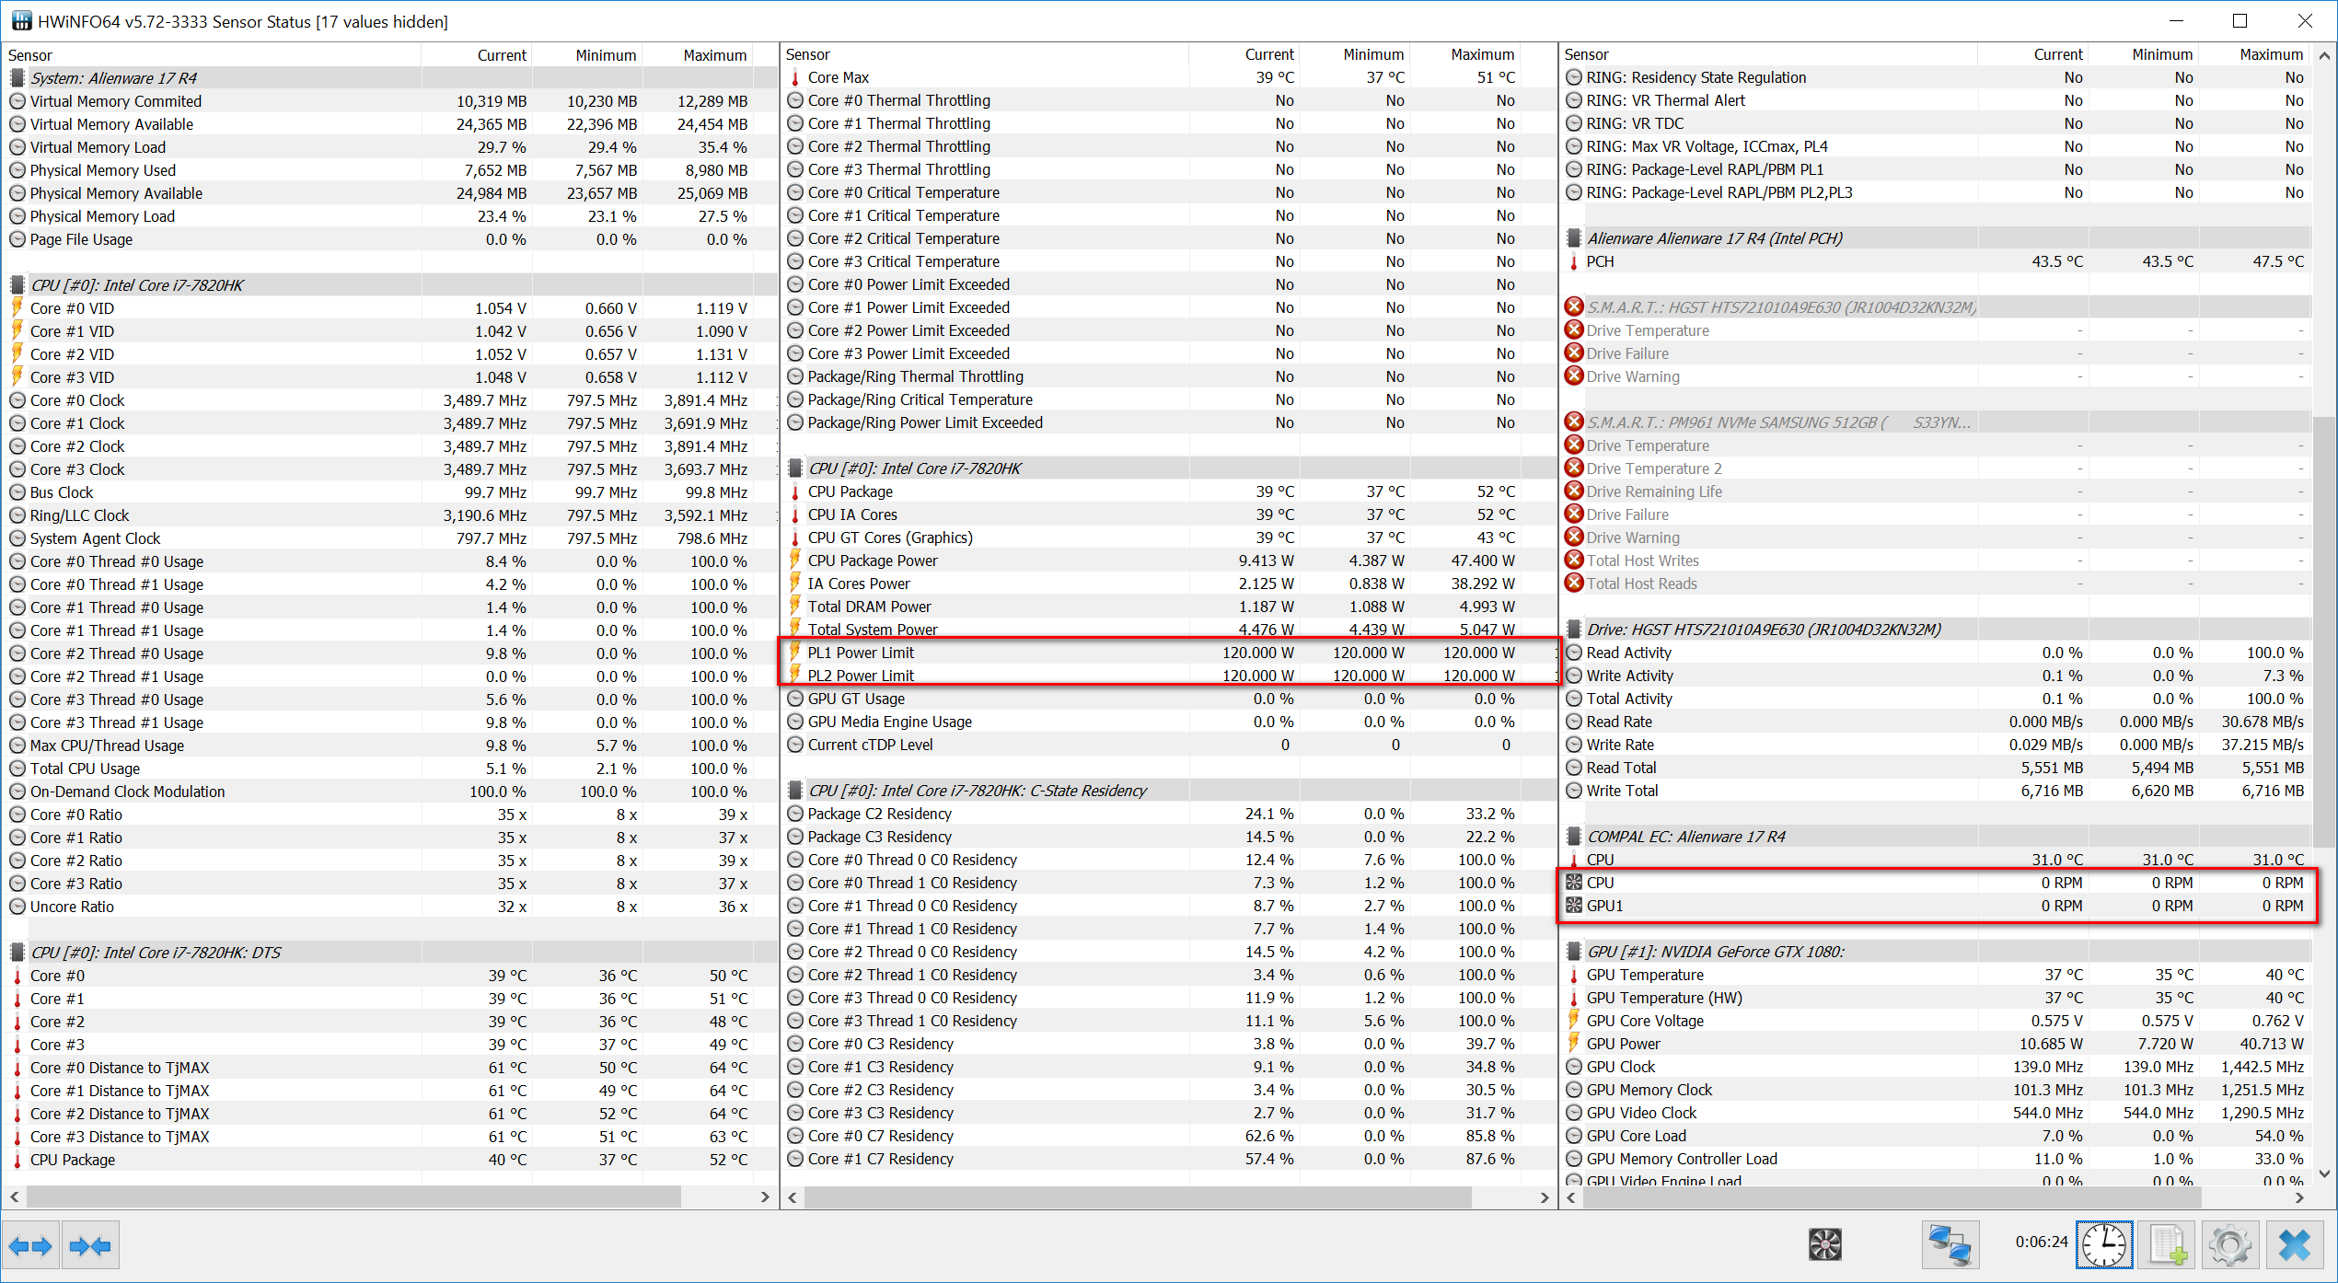Click red X icon beside Total Host Writes
The height and width of the screenshot is (1283, 2338).
(1574, 561)
